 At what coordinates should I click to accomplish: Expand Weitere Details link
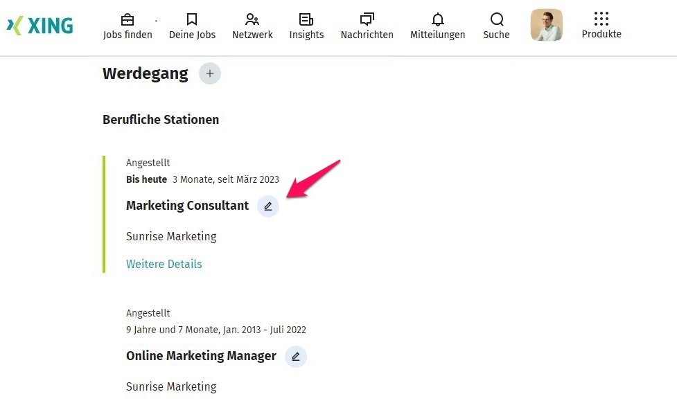164,264
